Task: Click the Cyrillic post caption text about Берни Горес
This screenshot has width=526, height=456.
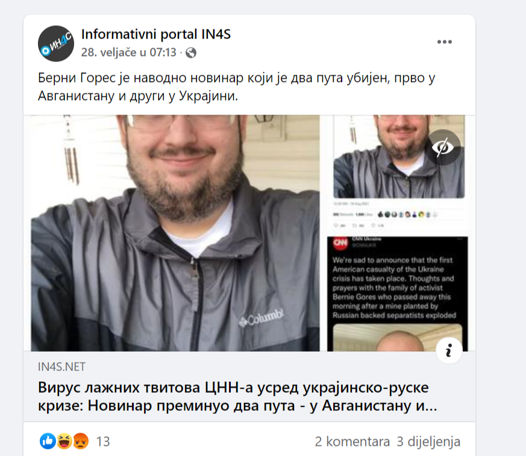Action: point(237,87)
